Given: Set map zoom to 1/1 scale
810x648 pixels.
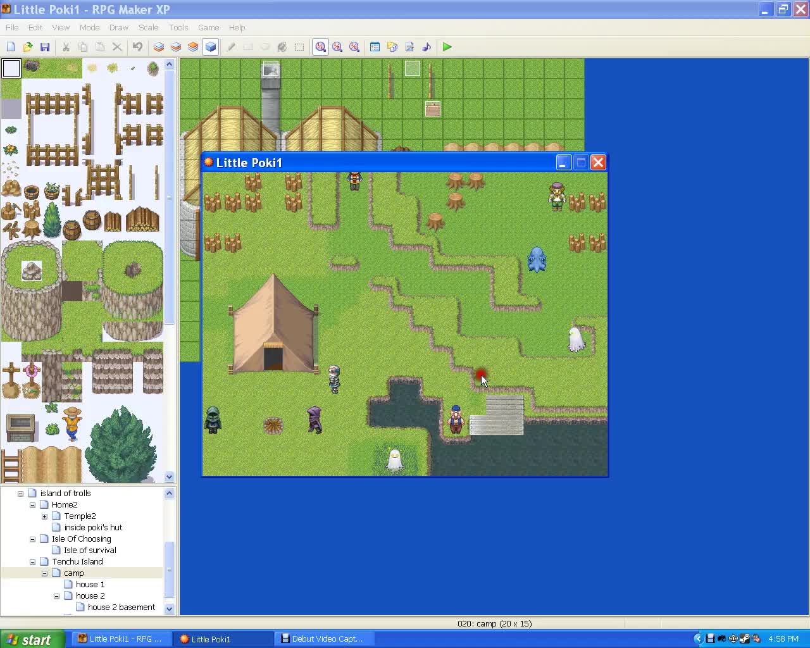Looking at the screenshot, I should tap(320, 47).
